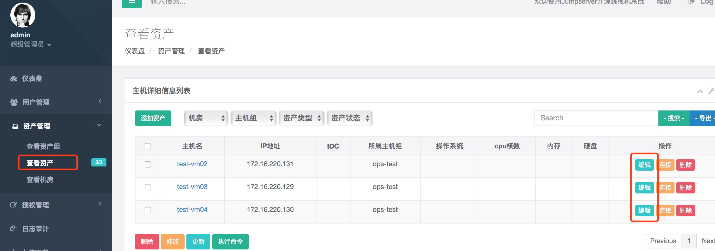Image resolution: width=715 pixels, height=251 pixels.
Task: Collapse the host detail list panel
Action: tap(700, 91)
